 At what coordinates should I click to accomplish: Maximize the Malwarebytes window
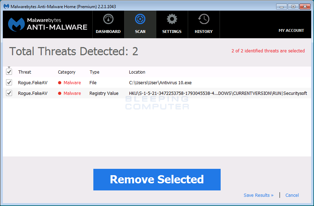tap(293, 7)
